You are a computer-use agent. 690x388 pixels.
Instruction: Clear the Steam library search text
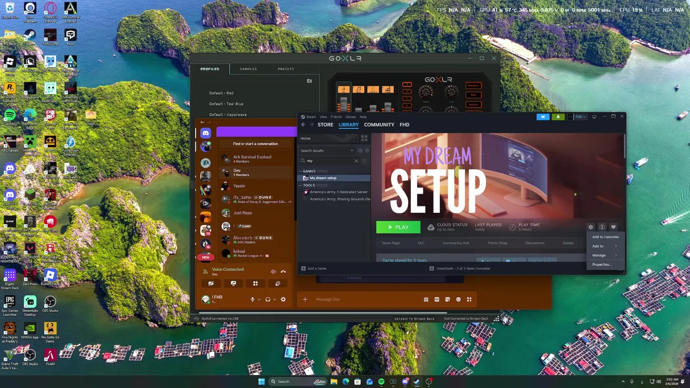356,161
